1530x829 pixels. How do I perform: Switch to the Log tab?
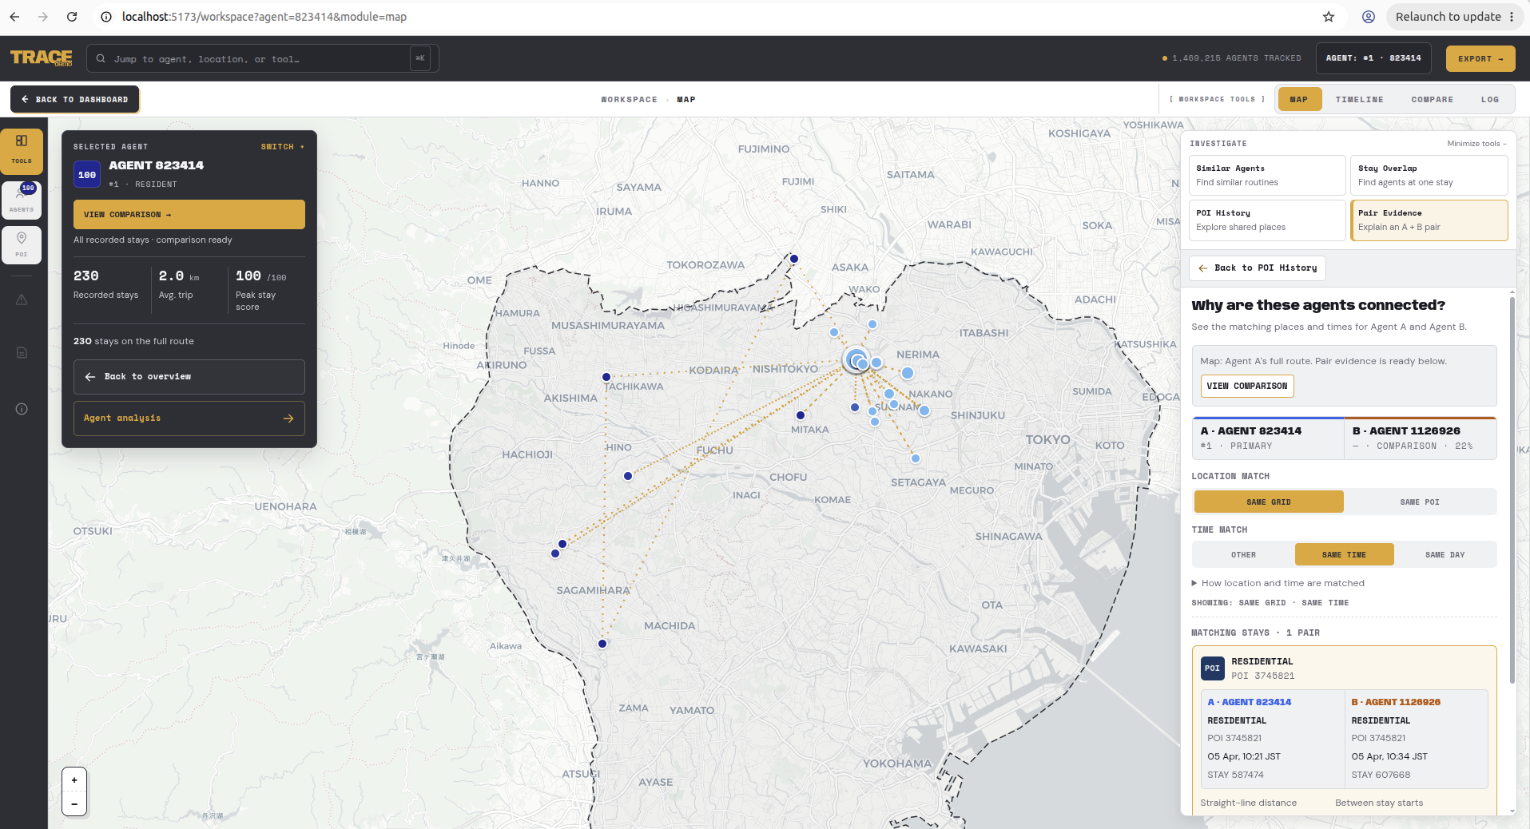coord(1490,100)
